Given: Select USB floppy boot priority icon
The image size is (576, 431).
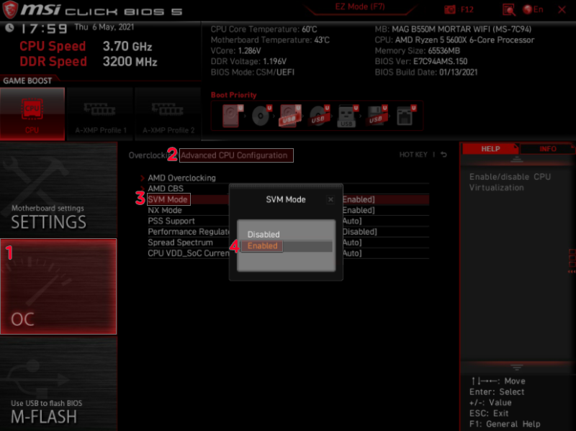Looking at the screenshot, I should point(376,116).
